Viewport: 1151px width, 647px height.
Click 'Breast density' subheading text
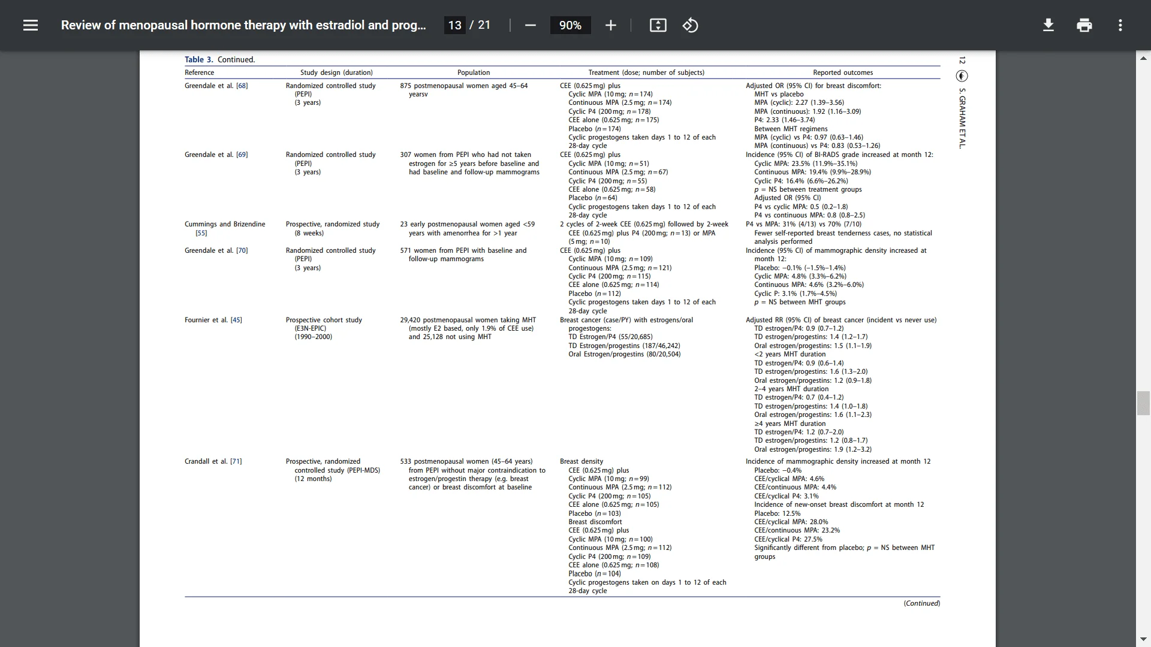click(581, 461)
